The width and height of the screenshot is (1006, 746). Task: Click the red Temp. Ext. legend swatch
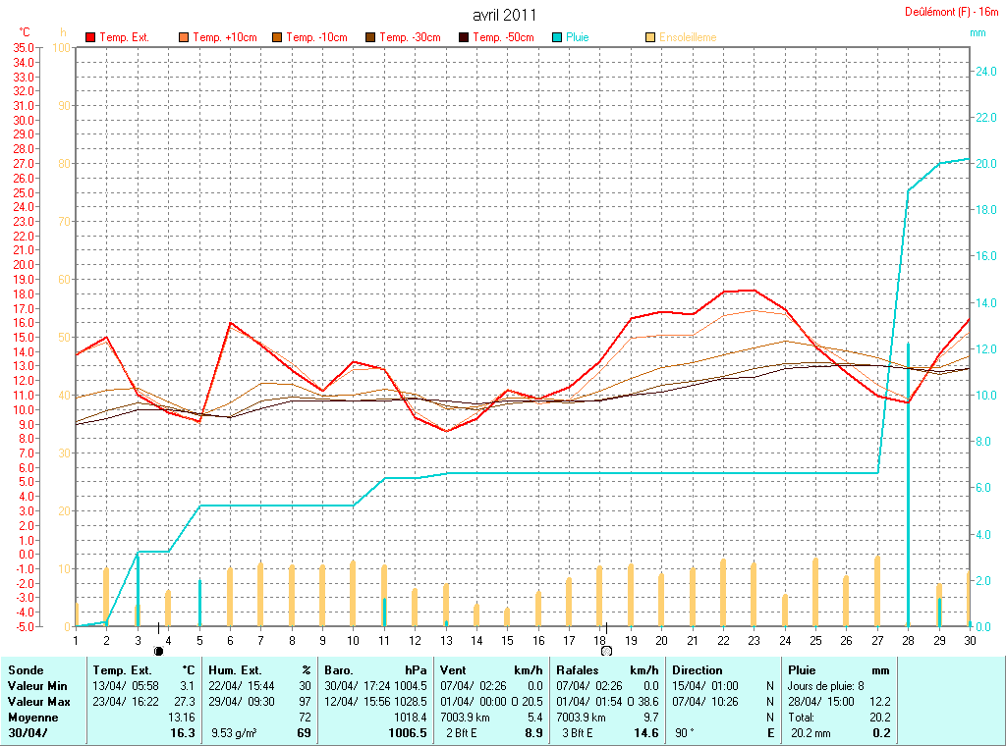point(90,37)
